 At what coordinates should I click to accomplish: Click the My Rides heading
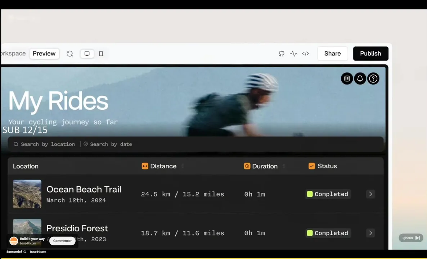pos(58,102)
